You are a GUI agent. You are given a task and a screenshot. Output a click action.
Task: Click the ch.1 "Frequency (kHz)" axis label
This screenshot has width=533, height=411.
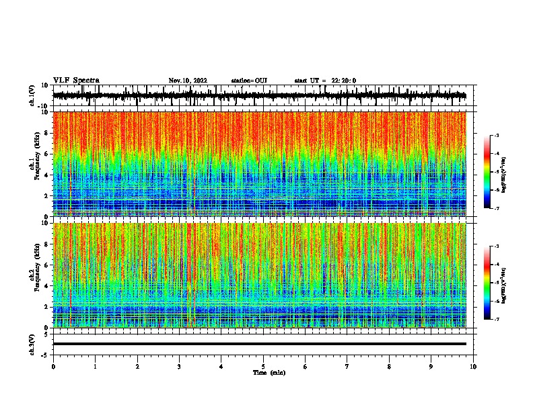[x=38, y=156]
